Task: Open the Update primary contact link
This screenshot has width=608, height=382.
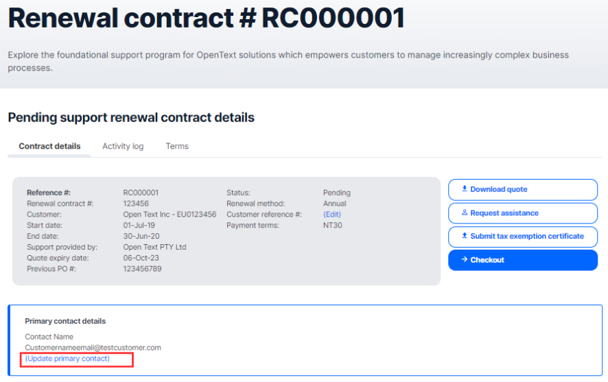Action: 67,359
